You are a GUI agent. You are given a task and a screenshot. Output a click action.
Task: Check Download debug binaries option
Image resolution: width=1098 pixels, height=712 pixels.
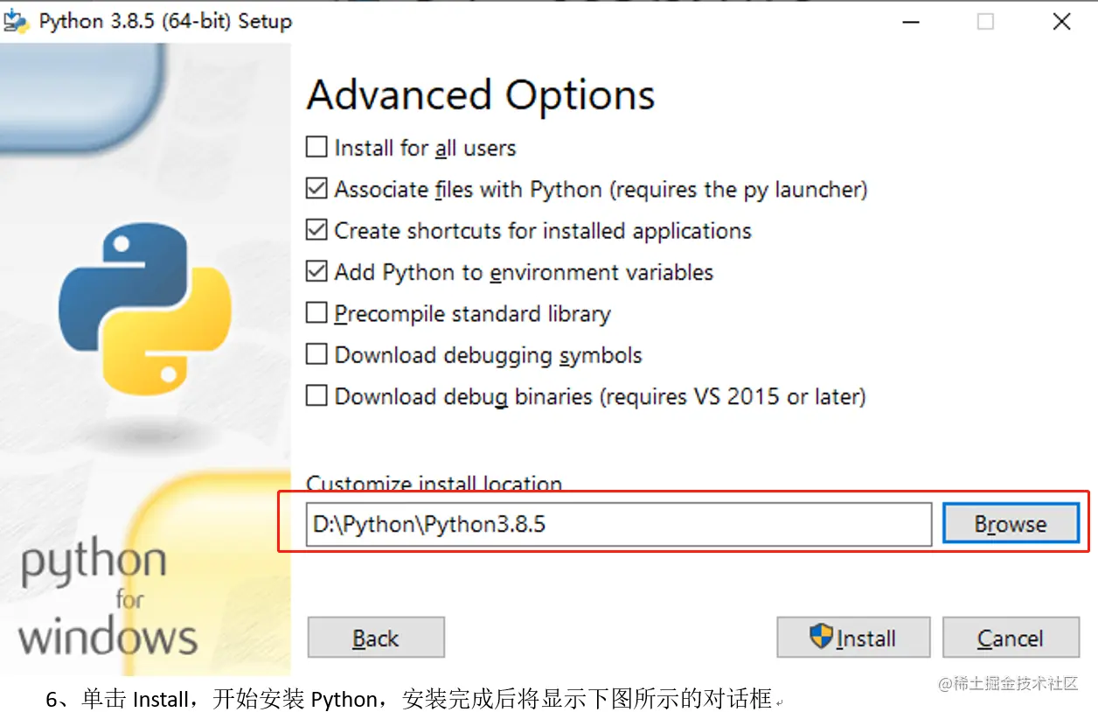click(316, 396)
